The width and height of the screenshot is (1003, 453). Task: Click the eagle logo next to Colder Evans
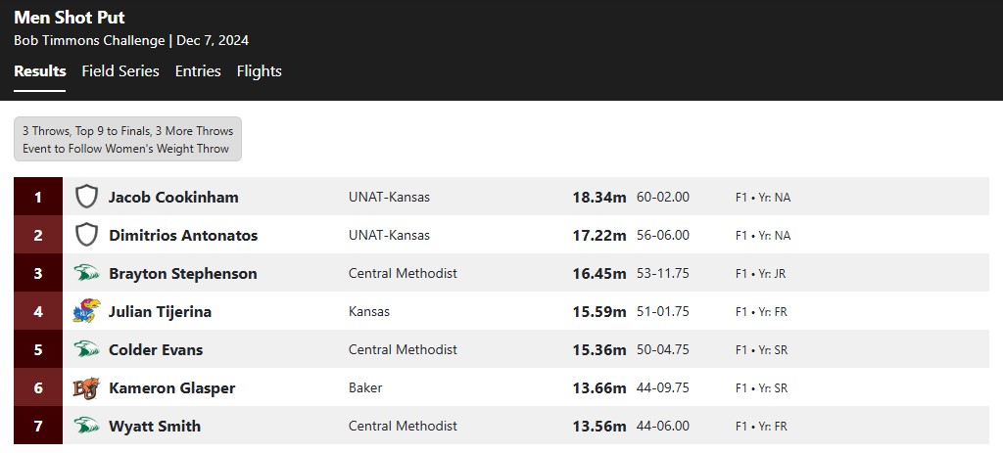(86, 349)
